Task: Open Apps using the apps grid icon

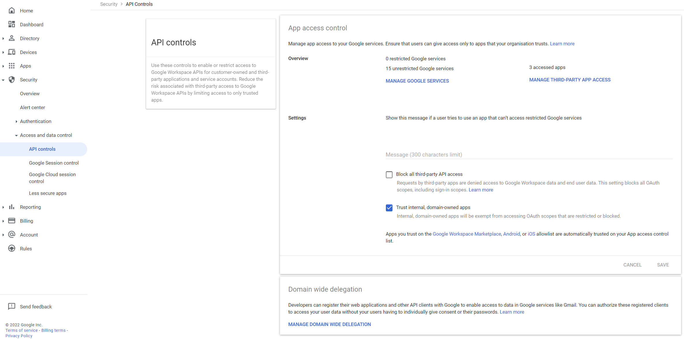Action: pyautogui.click(x=12, y=66)
